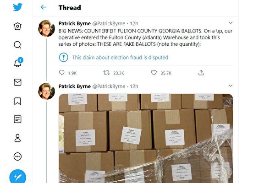This screenshot has height=183, width=275.
Task: Open Messages envelope icon
Action: point(17,82)
